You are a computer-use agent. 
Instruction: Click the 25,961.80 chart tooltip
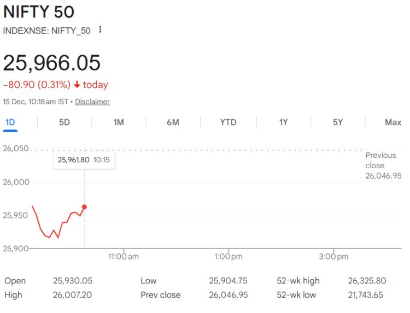pyautogui.click(x=84, y=160)
